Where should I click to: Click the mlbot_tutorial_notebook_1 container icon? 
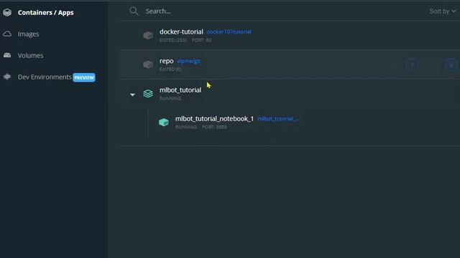coord(164,122)
